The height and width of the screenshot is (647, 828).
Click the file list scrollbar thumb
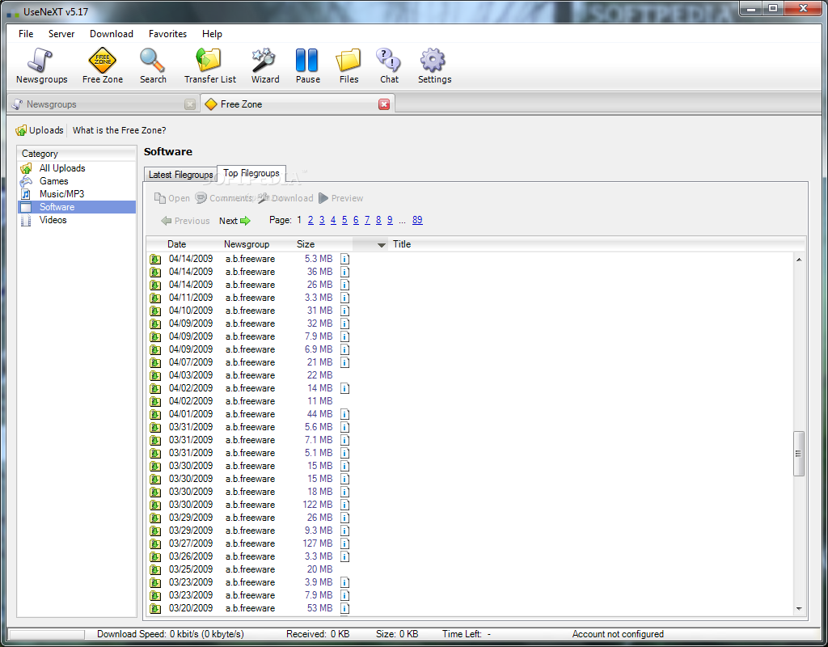click(x=798, y=454)
